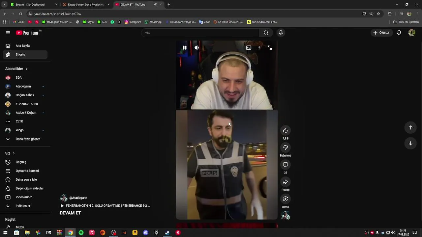Open Geçmiş history page
The width and height of the screenshot is (422, 237).
coord(25,162)
